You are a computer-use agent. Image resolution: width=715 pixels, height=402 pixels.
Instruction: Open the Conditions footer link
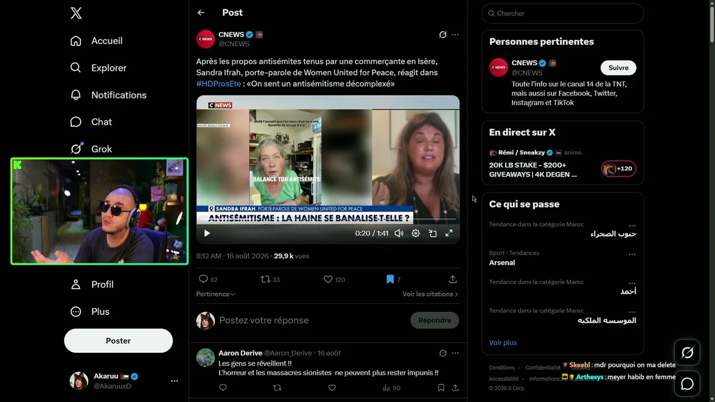(502, 367)
